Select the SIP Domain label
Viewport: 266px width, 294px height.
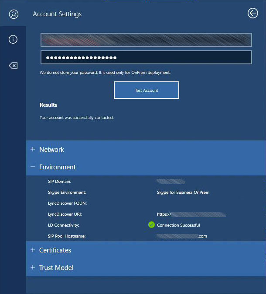click(59, 181)
